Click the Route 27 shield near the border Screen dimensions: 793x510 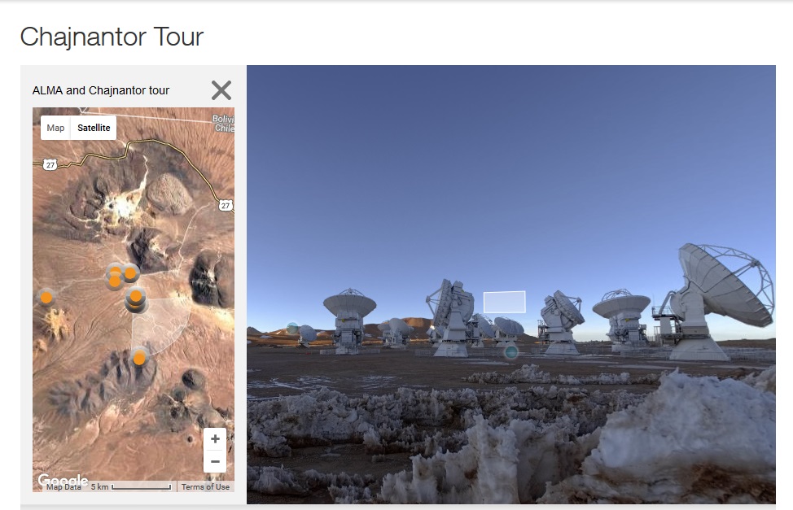pos(226,205)
